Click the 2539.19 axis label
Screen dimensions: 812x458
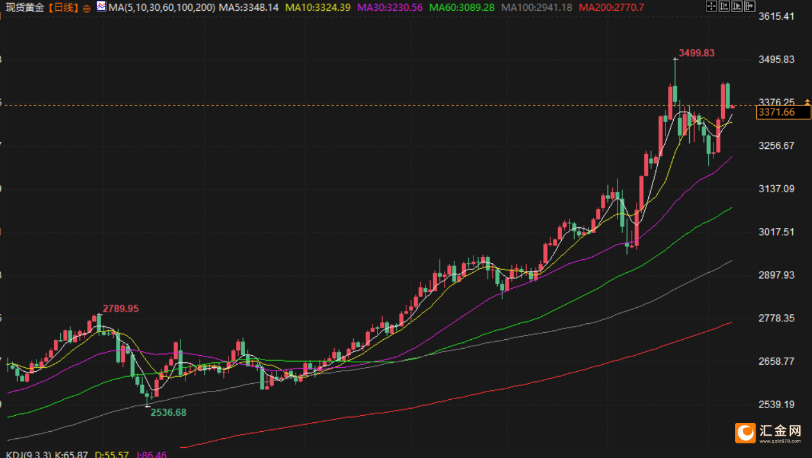776,404
